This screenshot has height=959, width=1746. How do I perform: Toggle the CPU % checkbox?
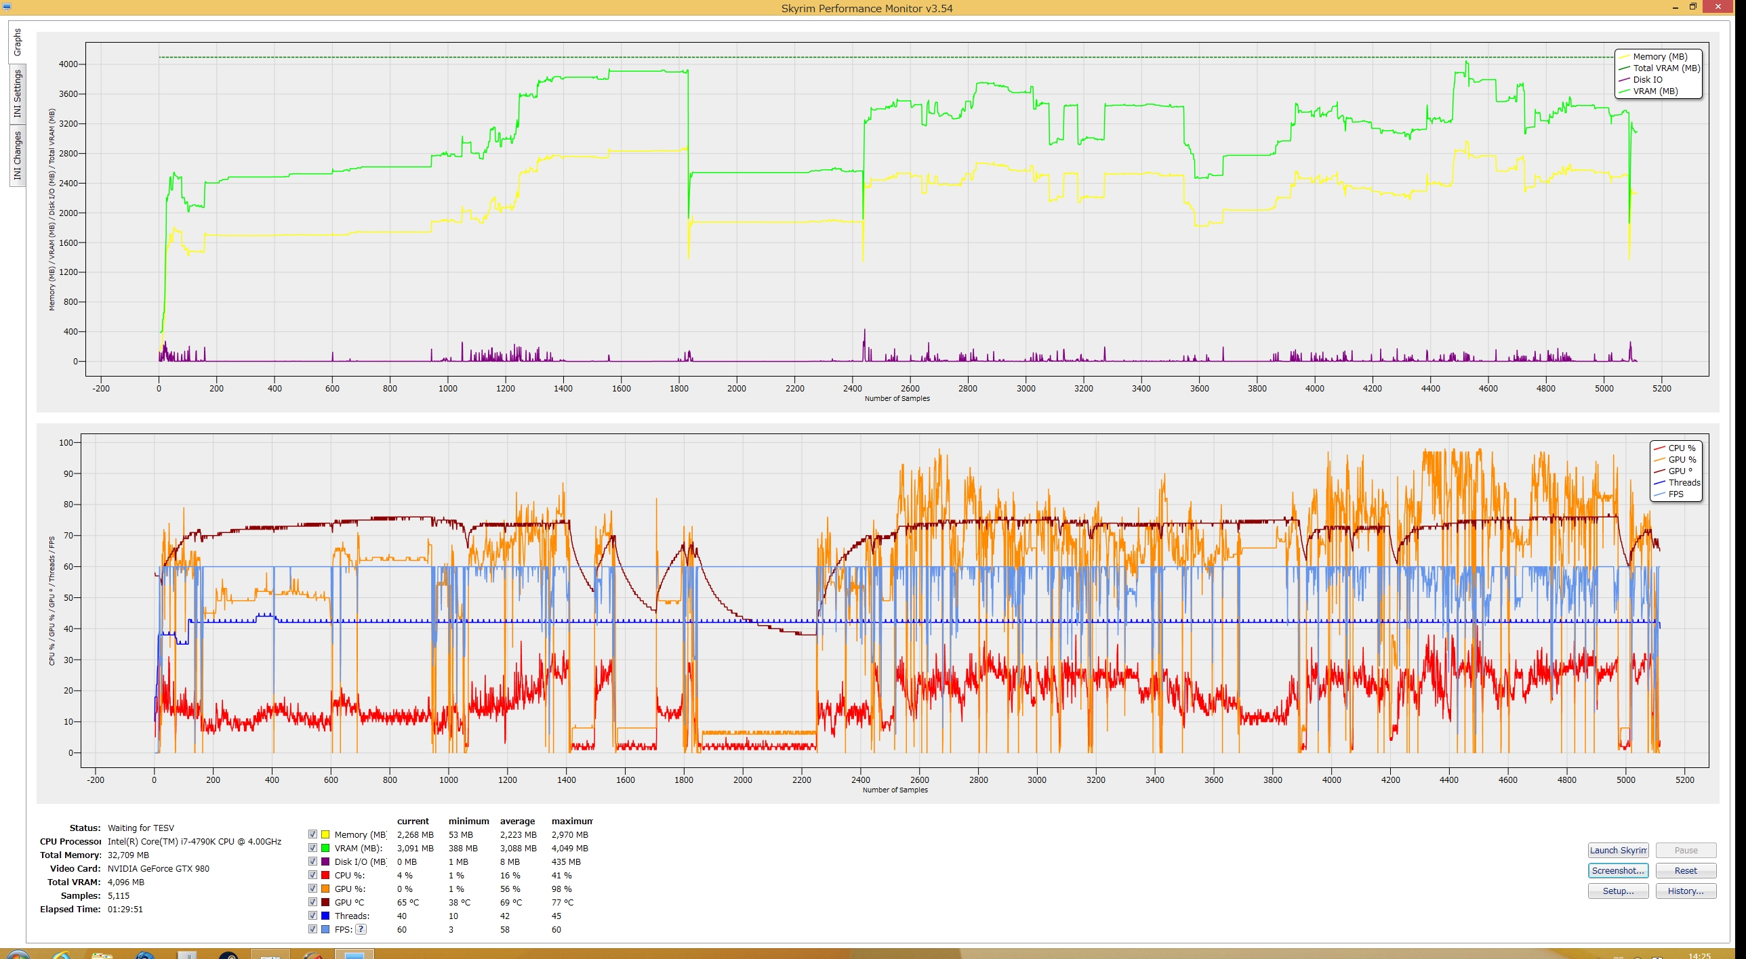(312, 875)
